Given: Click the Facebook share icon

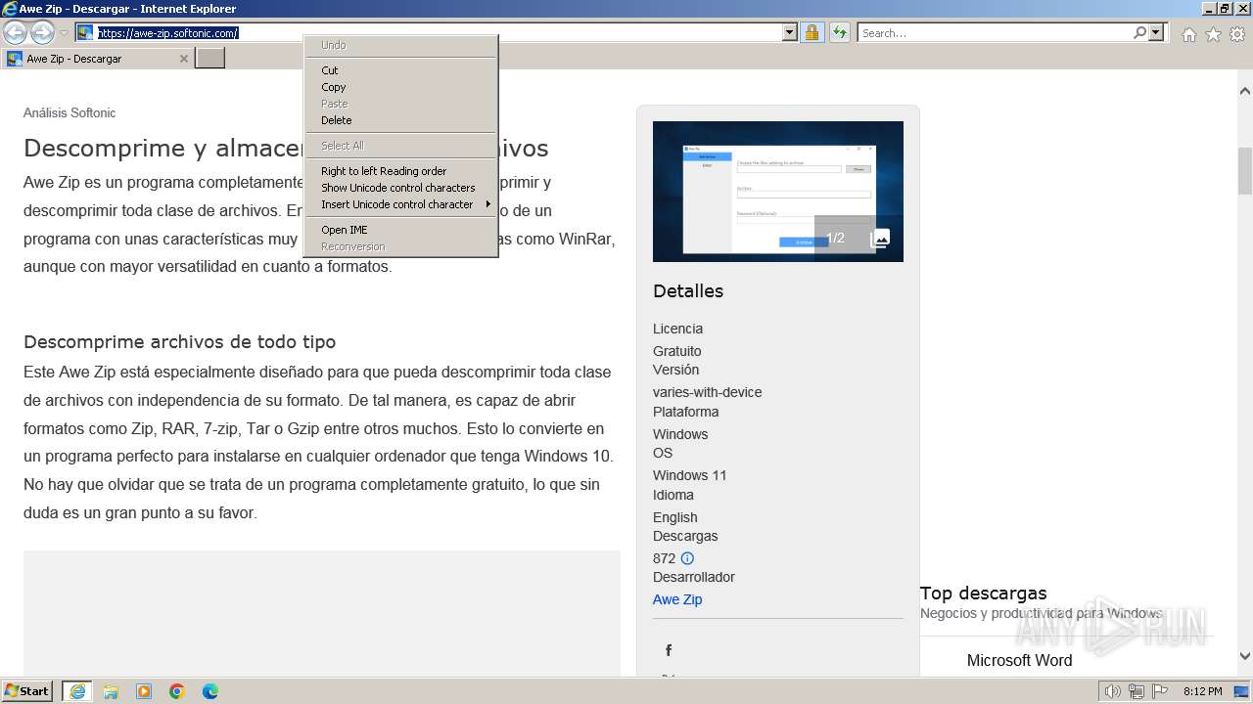Looking at the screenshot, I should pos(669,650).
